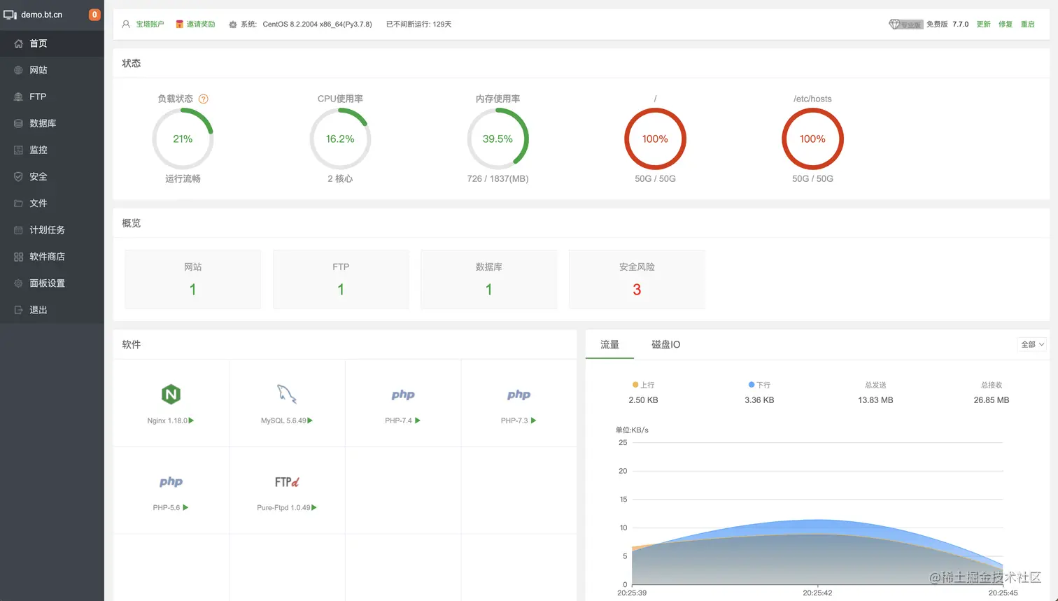Click the user icon beside 宝塔账户
1058x601 pixels.
[x=126, y=24]
